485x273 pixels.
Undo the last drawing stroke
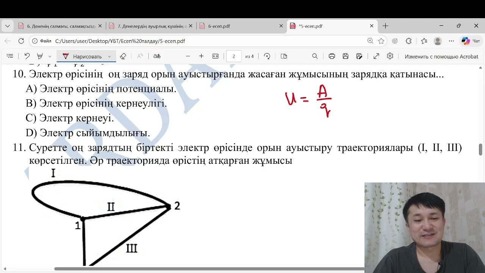tap(27, 56)
